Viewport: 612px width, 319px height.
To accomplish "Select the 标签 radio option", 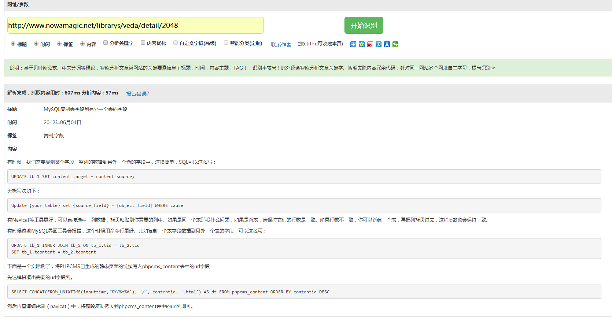I will [59, 44].
